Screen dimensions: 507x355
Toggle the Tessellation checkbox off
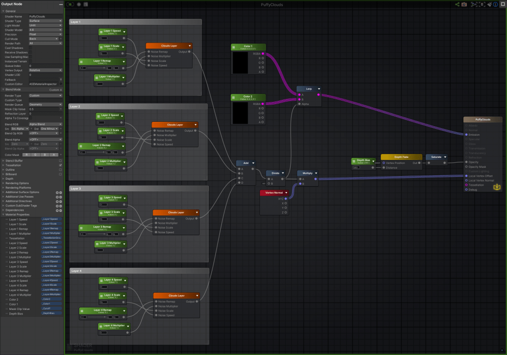coord(60,165)
